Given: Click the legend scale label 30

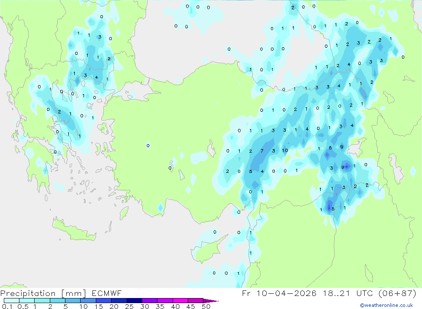Looking at the screenshot, I should click(x=144, y=306).
